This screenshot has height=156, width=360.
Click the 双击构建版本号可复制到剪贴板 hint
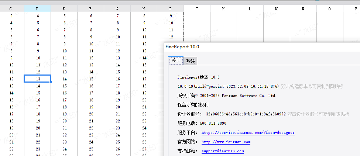click(x=312, y=87)
